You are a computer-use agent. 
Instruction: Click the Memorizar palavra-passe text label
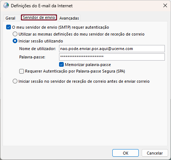(88, 65)
